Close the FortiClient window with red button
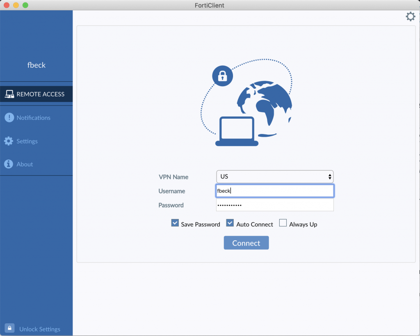Image resolution: width=420 pixels, height=336 pixels. pos(7,5)
